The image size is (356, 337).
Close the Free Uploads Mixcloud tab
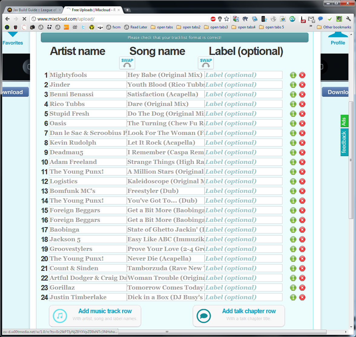pos(119,10)
